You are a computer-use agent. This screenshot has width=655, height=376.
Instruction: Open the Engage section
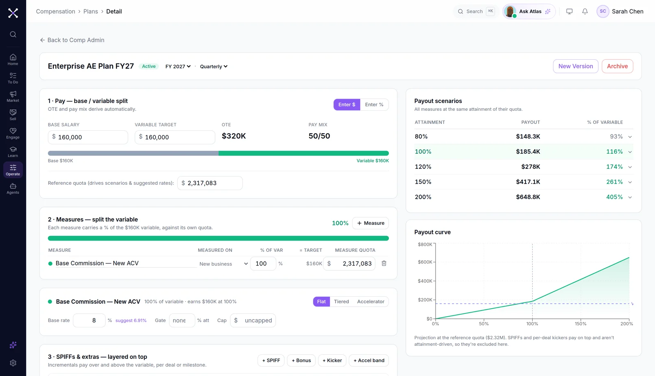point(13,133)
